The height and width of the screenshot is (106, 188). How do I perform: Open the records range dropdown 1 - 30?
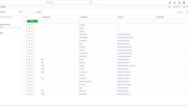point(179,12)
